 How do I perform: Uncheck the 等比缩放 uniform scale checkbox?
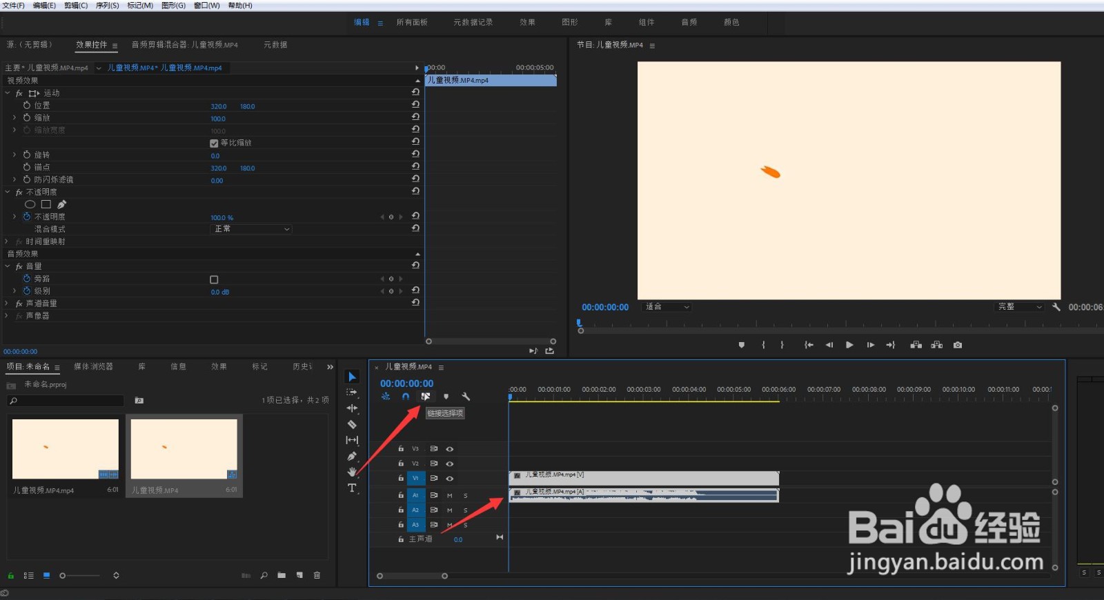coord(214,143)
